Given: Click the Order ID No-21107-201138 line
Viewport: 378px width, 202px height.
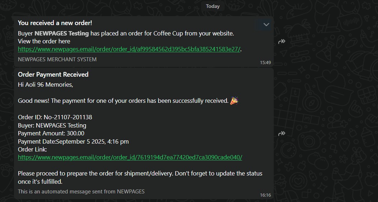Looking at the screenshot, I should coord(55,117).
